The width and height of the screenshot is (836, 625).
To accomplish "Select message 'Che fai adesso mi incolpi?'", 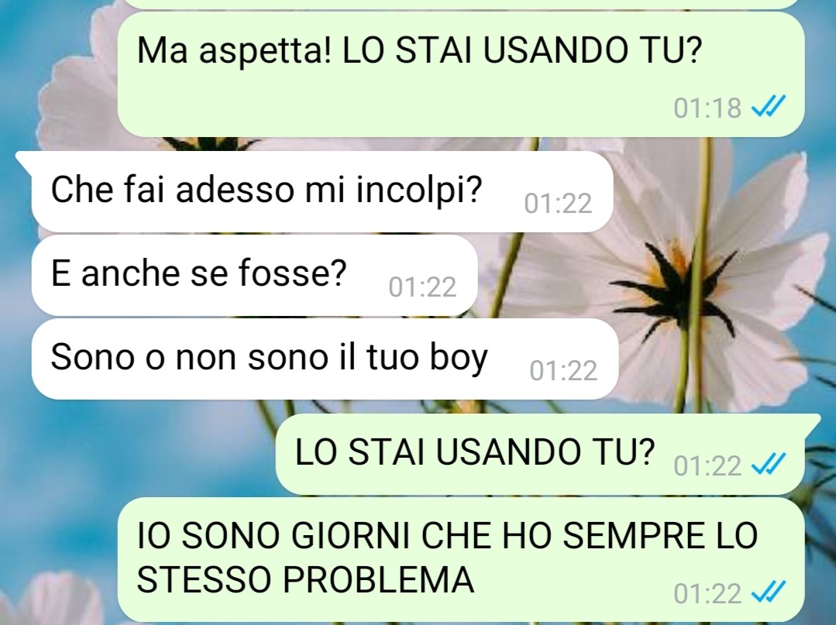I will click(322, 191).
